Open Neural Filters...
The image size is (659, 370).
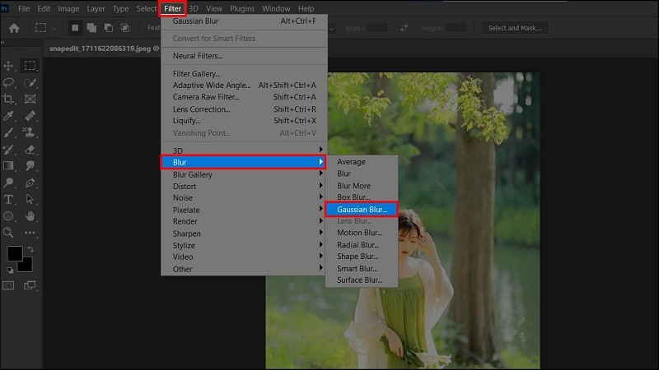[244, 55]
